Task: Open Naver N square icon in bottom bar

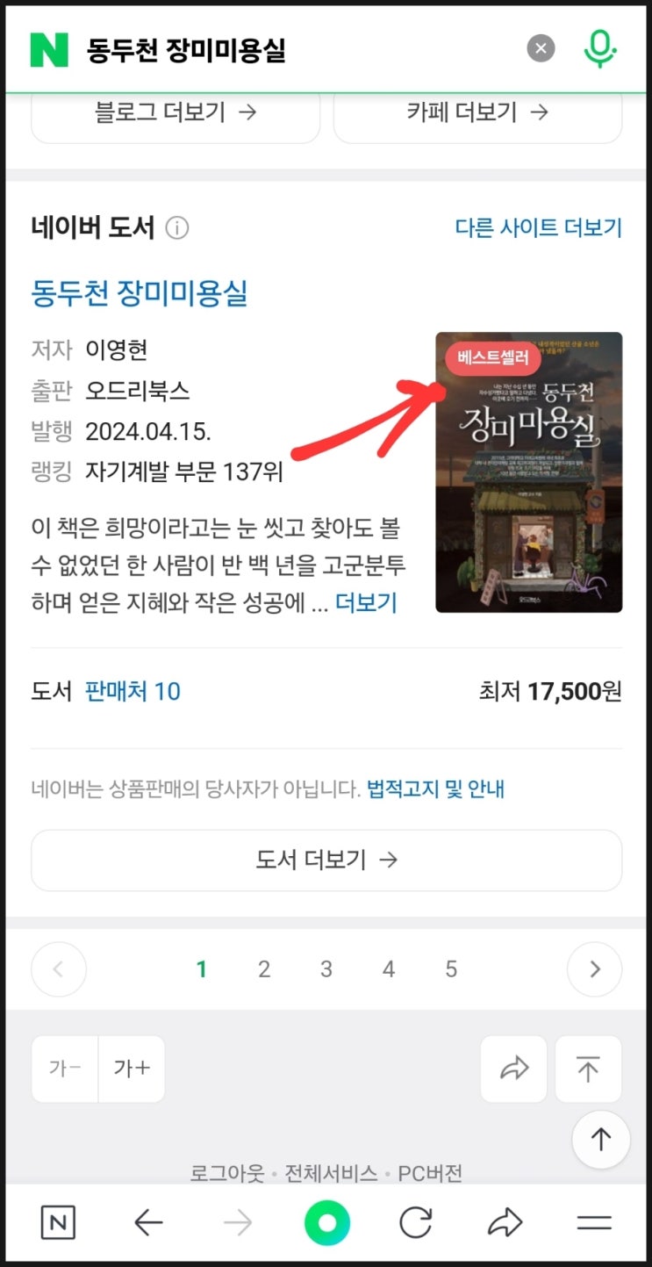Action: pyautogui.click(x=58, y=1223)
